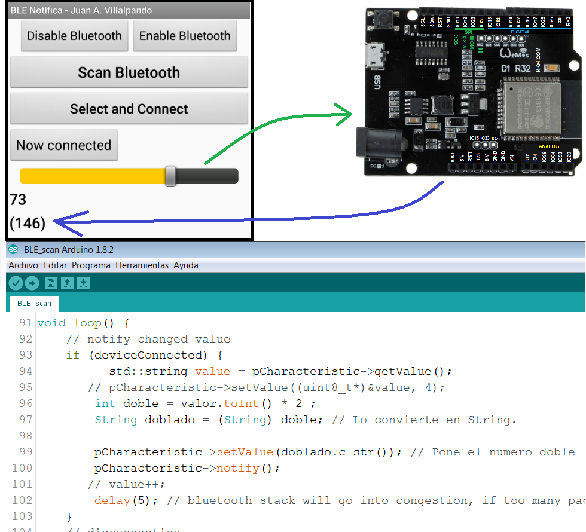
Task: Click the value label showing (146)
Action: [x=27, y=223]
